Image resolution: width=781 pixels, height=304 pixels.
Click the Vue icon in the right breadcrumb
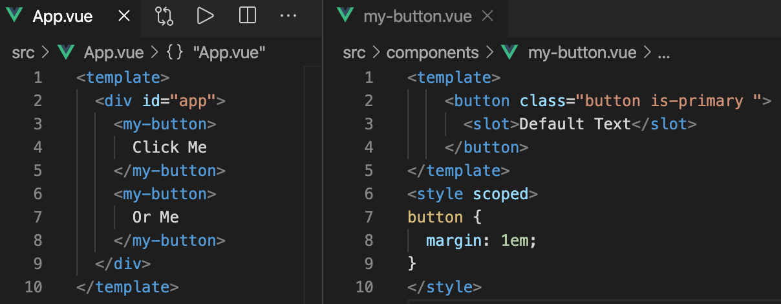pyautogui.click(x=509, y=52)
